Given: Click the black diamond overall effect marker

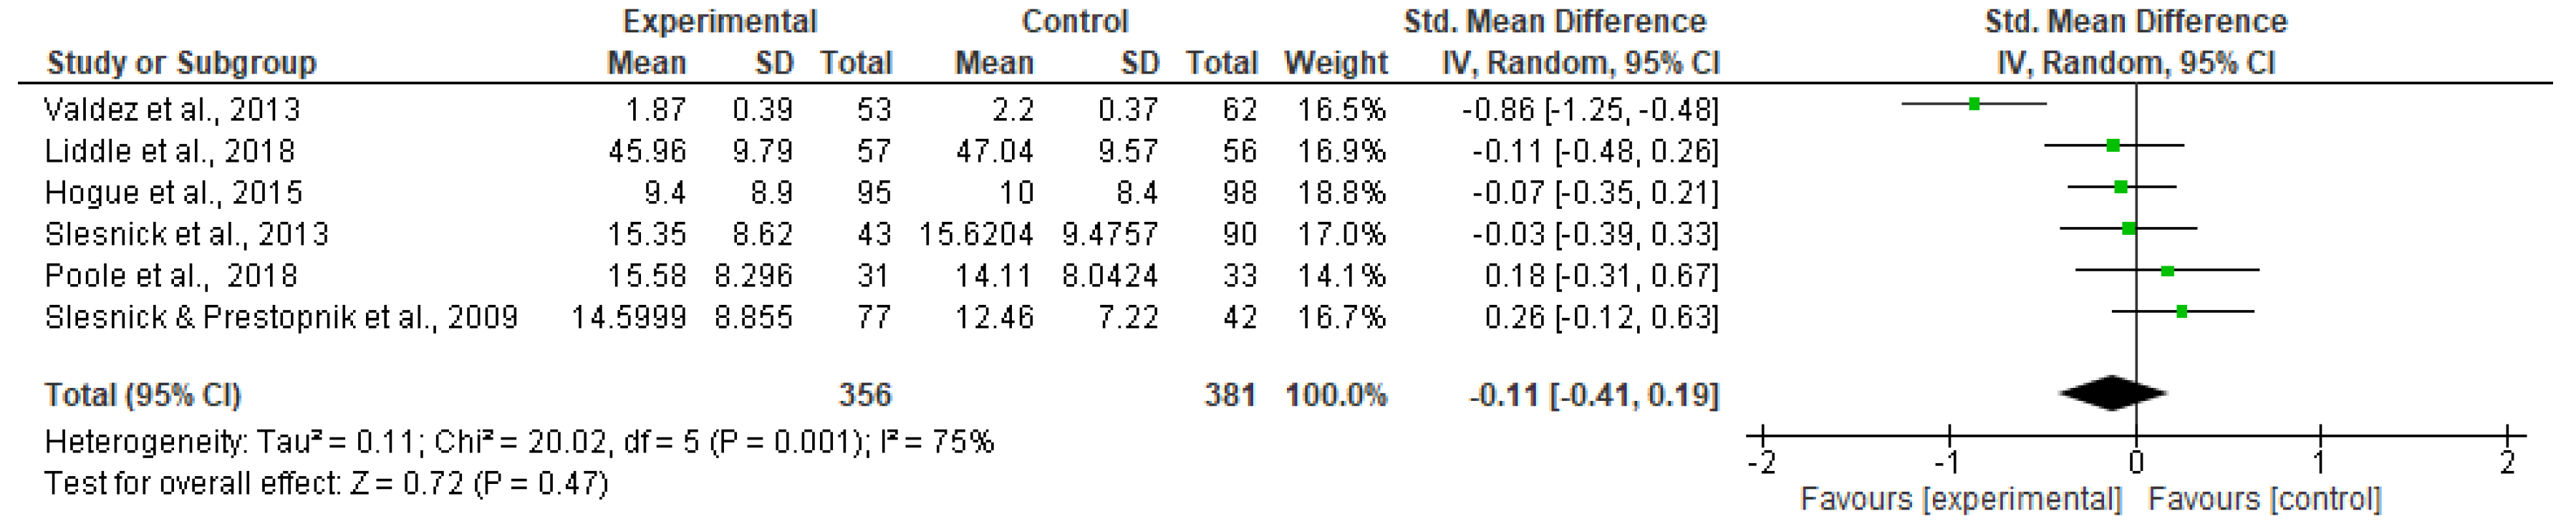Looking at the screenshot, I should 2113,393.
